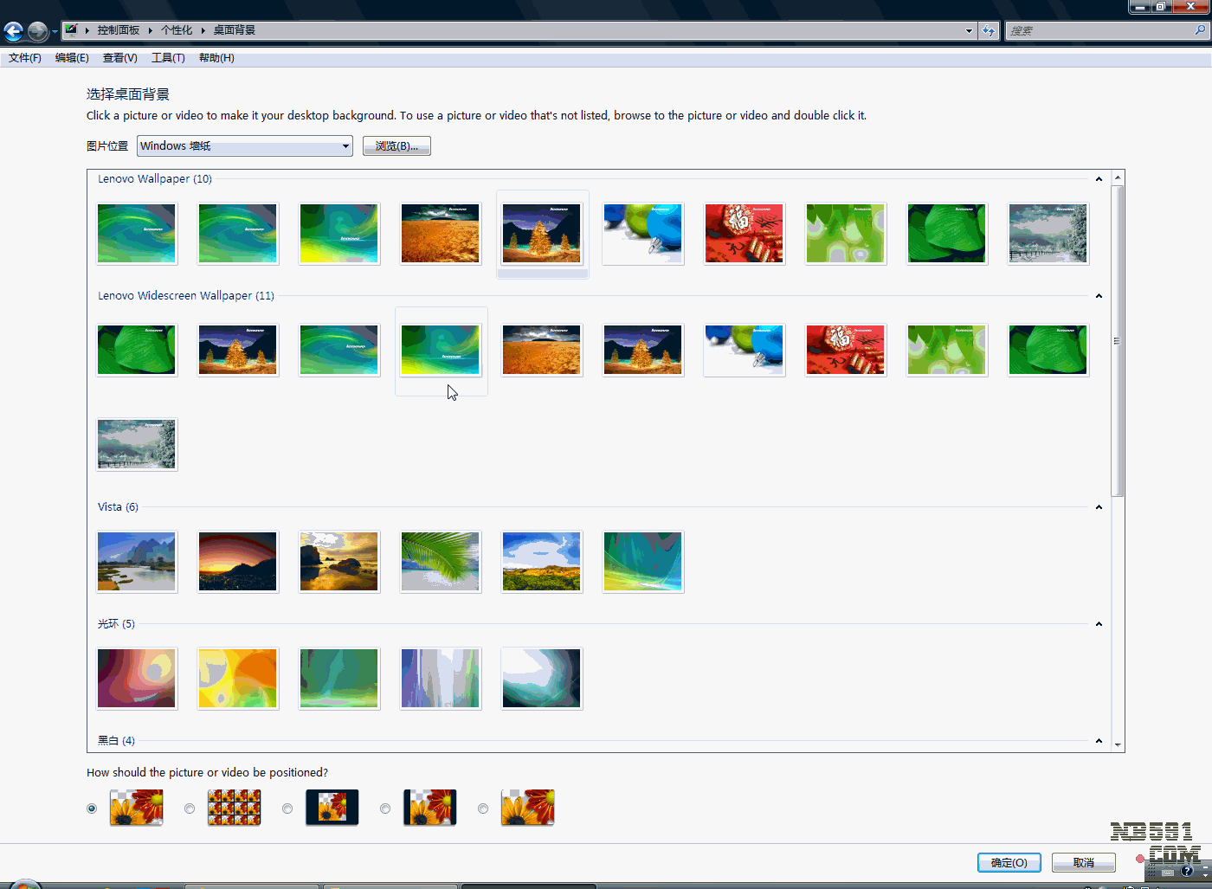
Task: Cancel with the 取消 button
Action: 1084,862
